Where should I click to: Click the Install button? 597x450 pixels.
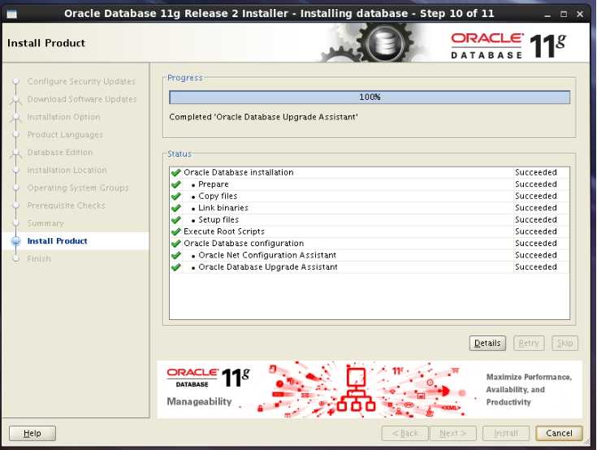click(506, 433)
